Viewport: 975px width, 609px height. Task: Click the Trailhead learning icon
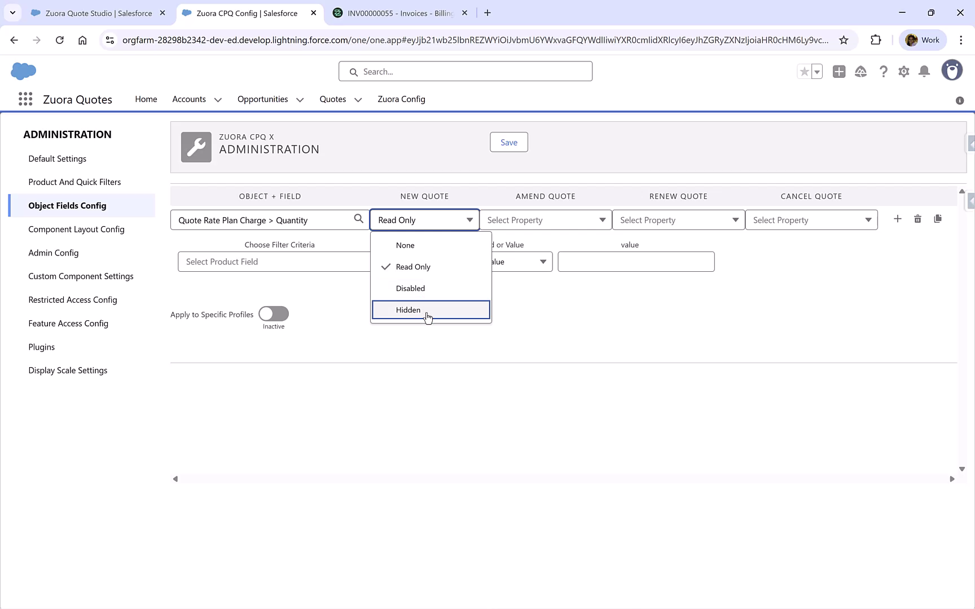coord(860,72)
